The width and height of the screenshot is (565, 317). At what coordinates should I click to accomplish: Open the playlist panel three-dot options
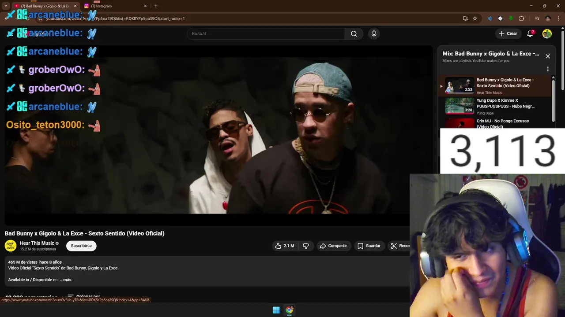coord(548,69)
